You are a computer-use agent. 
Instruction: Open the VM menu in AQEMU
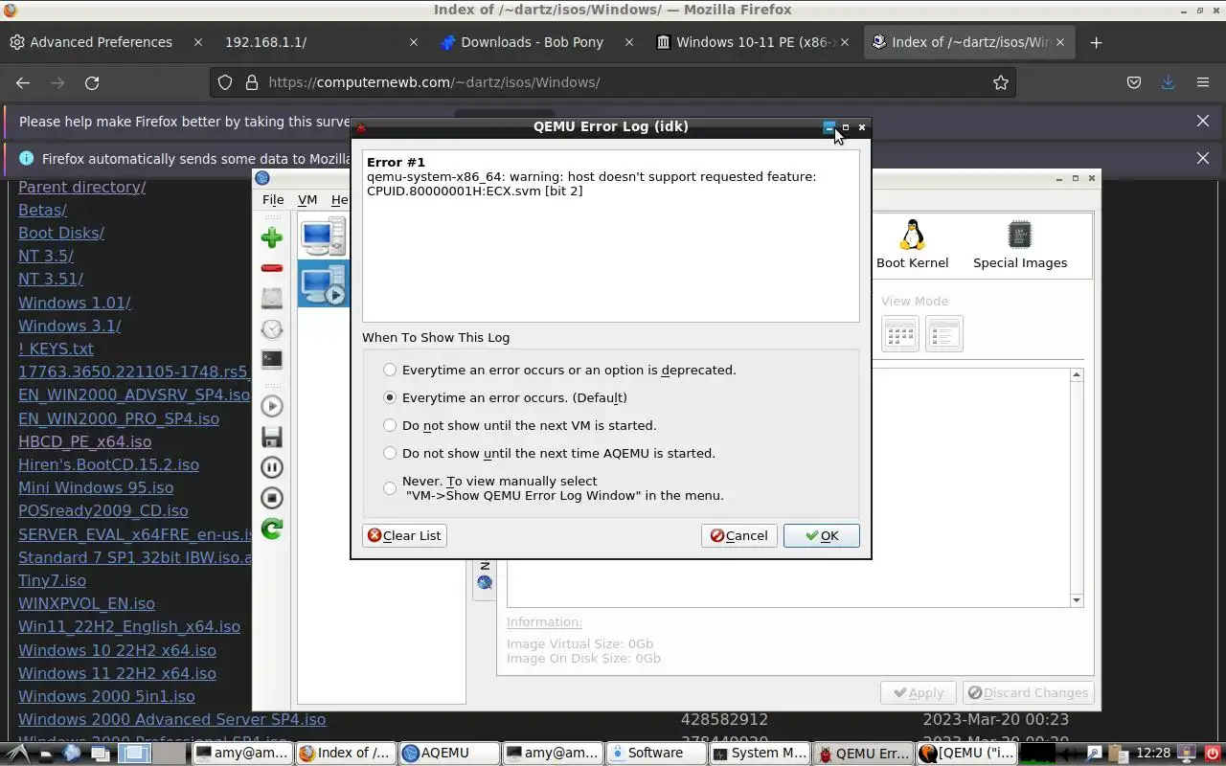(x=307, y=200)
